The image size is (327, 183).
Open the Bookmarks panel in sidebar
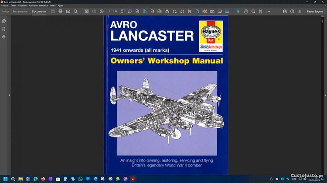click(4, 29)
